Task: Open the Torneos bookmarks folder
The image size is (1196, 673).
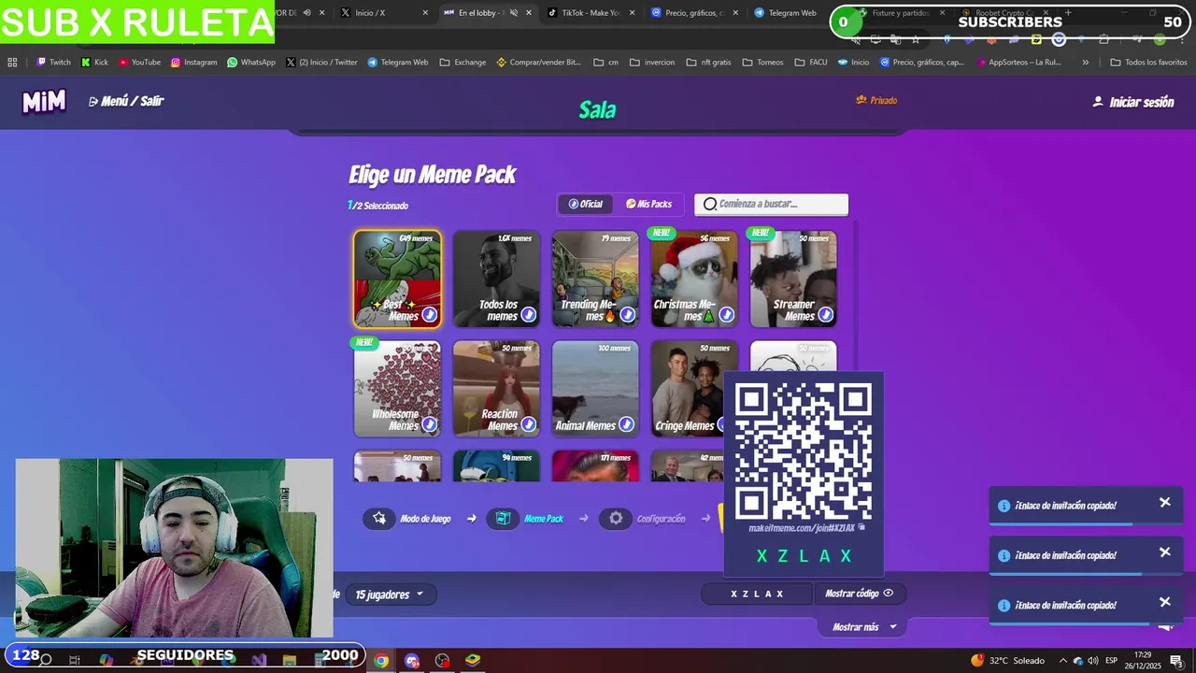Action: pyautogui.click(x=762, y=63)
